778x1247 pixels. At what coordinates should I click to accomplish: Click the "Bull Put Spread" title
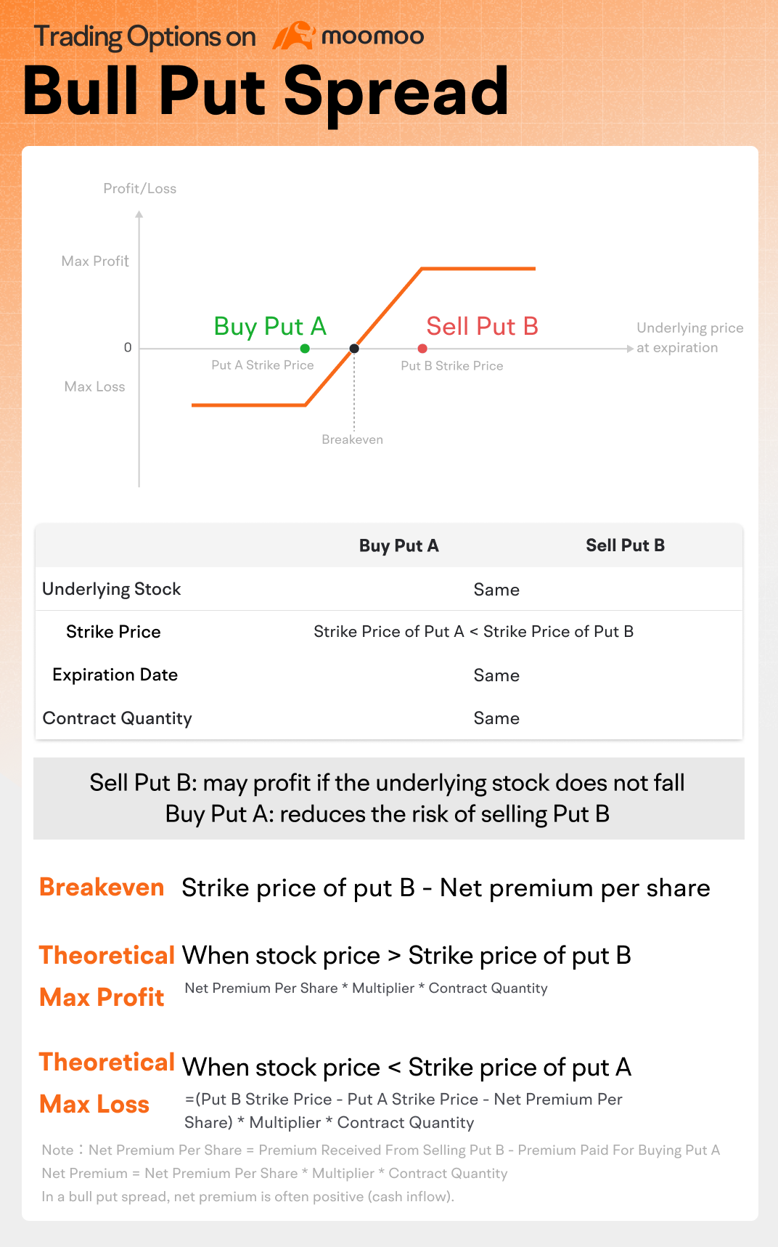[266, 92]
